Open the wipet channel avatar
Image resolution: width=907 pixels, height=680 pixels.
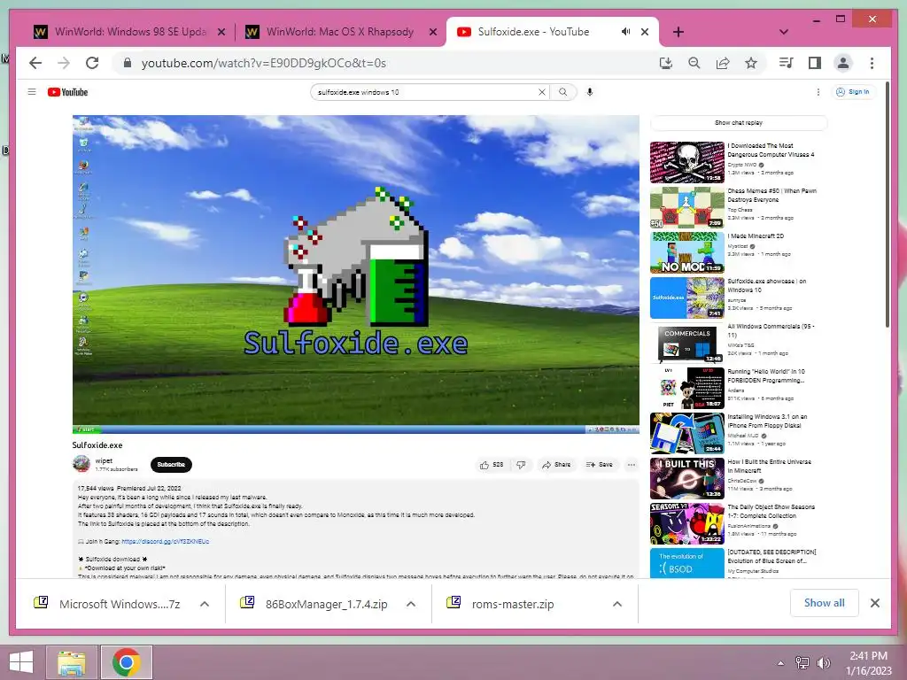(81, 464)
